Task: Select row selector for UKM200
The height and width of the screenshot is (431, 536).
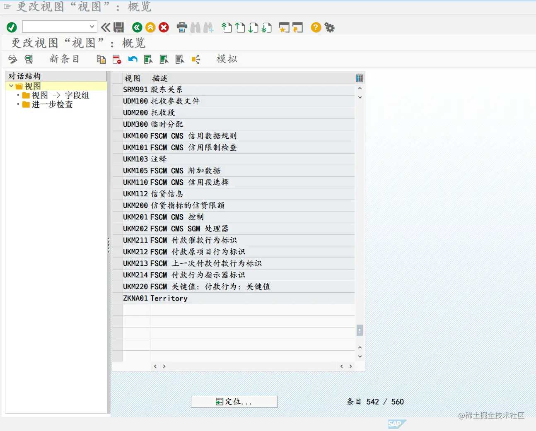Action: [x=118, y=205]
